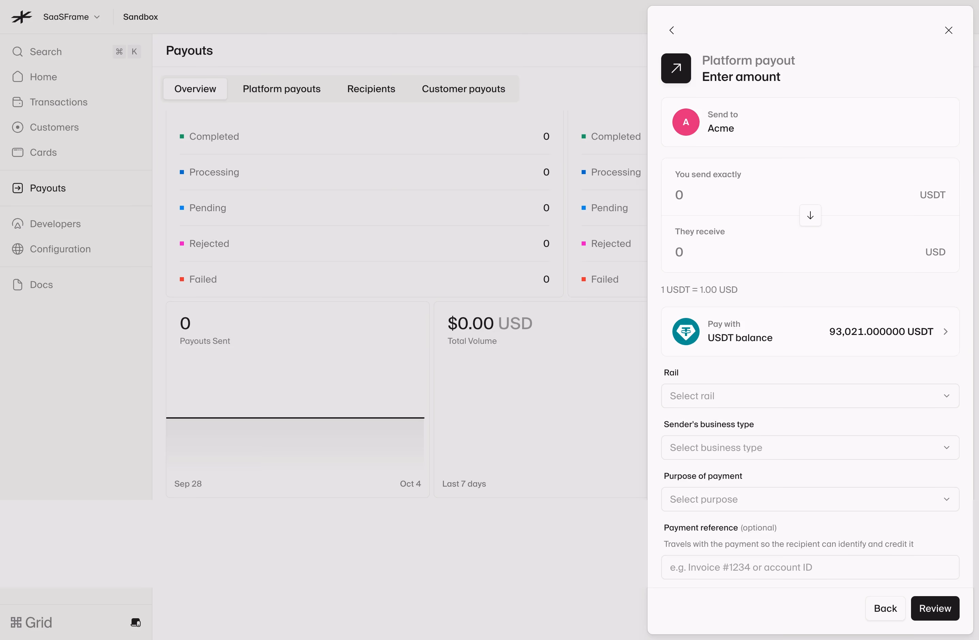The image size is (979, 640).
Task: Open Customers from sidebar icon
Action: (17, 127)
